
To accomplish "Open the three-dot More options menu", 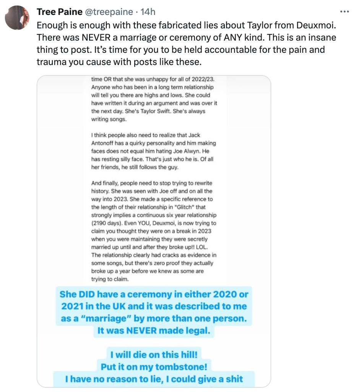I will point(345,12).
